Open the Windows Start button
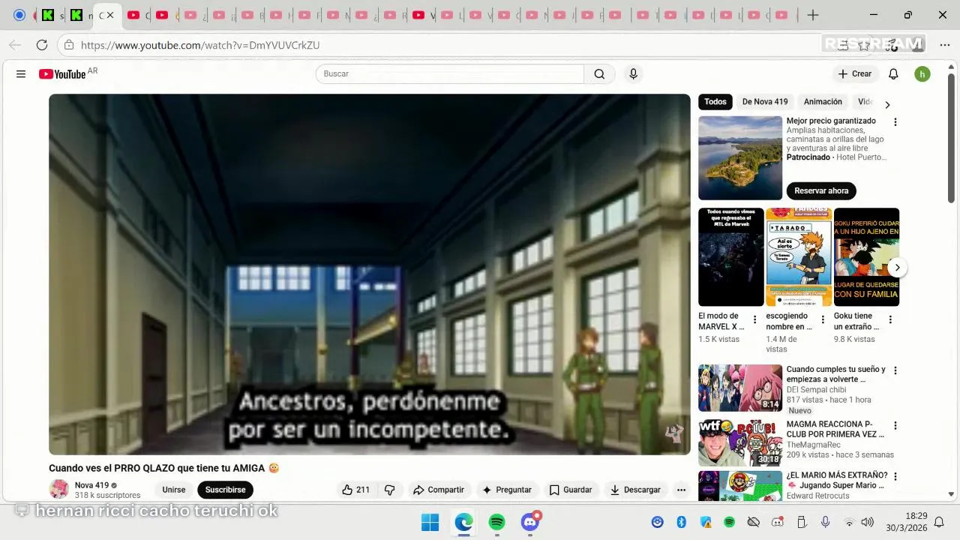Screen dimensions: 960x540 (430, 522)
